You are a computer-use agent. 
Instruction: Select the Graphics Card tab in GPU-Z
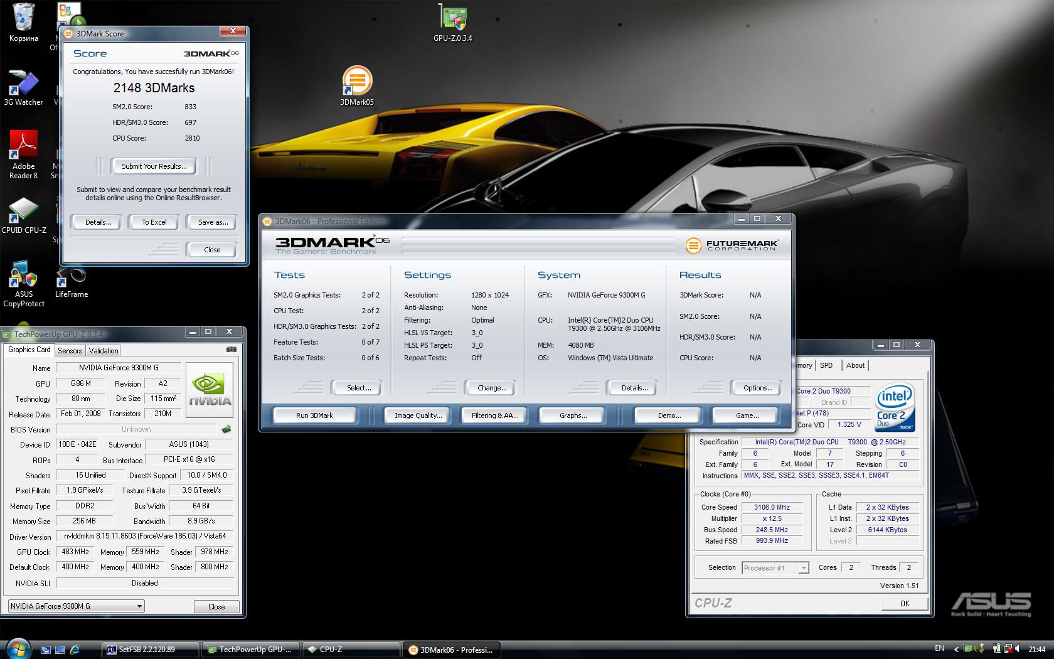[x=29, y=350]
